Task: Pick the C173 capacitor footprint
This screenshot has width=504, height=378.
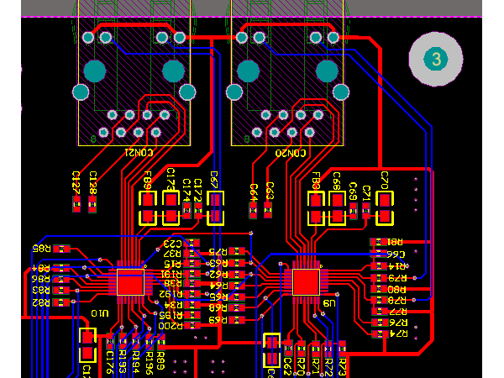Action: click(x=171, y=207)
